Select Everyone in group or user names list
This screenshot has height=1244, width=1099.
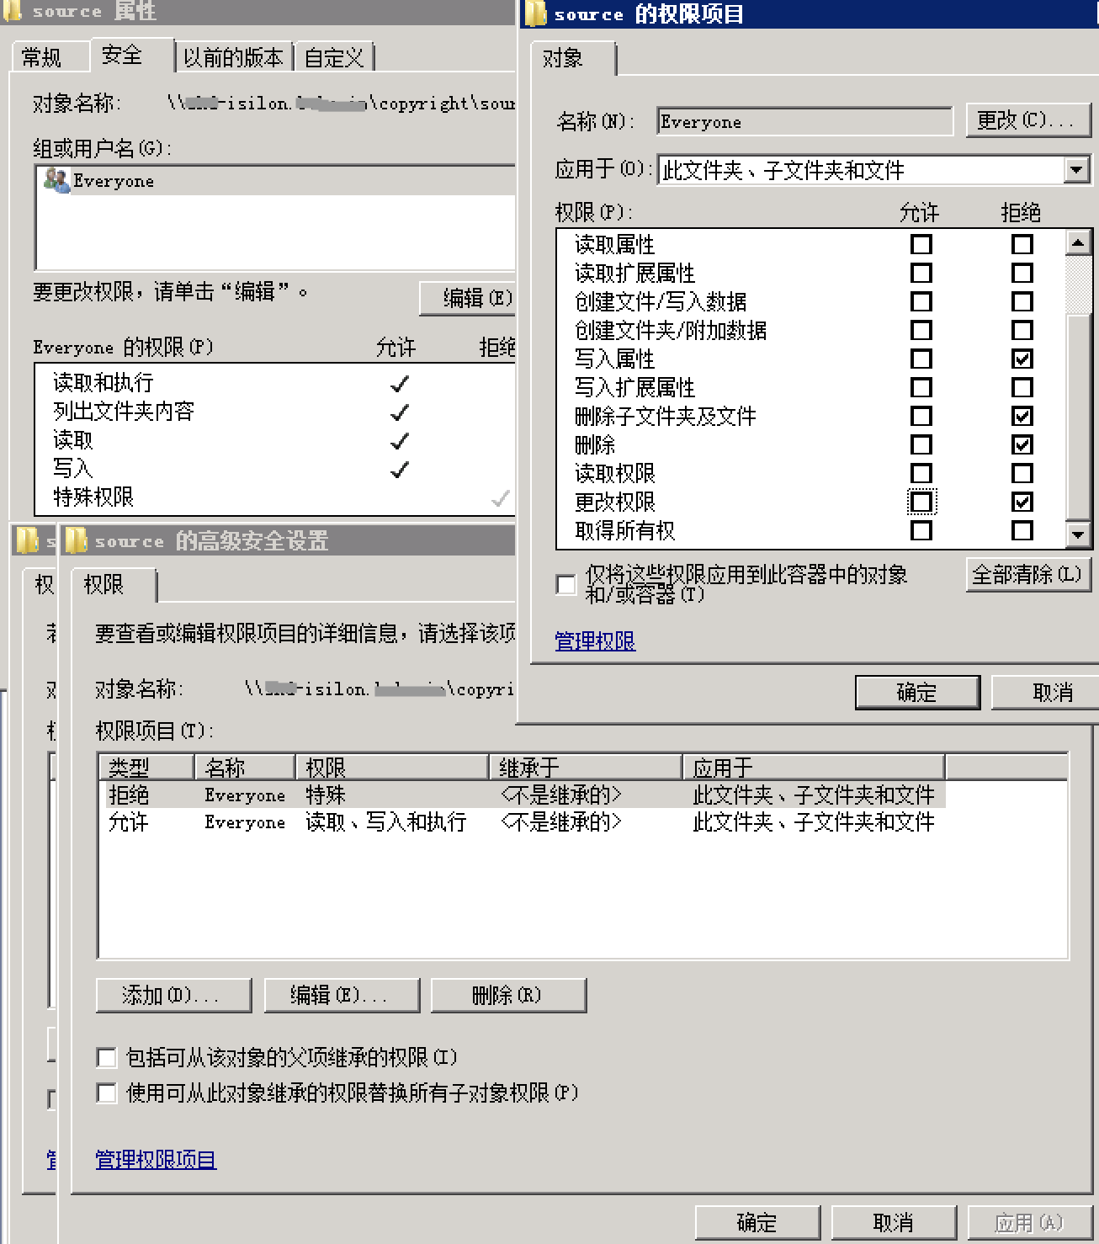point(277,180)
